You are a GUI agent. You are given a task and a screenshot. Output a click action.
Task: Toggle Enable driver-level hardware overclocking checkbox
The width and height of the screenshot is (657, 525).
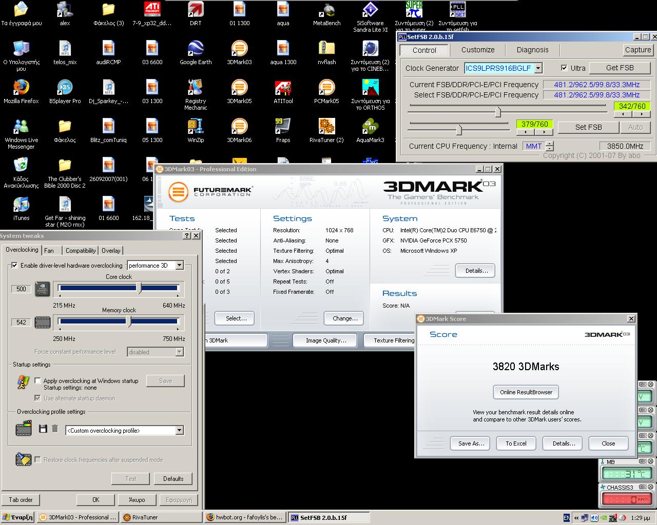[x=14, y=266]
